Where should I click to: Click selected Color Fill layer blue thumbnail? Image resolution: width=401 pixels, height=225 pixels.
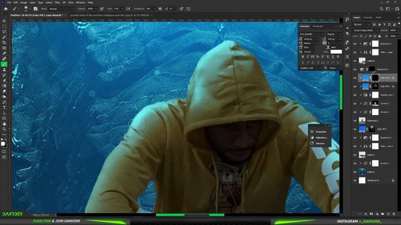pyautogui.click(x=366, y=77)
